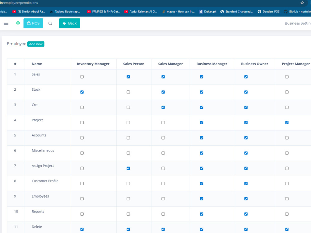Open Abdul Rahman Al O bookmark
This screenshot has height=233, width=311.
click(141, 12)
